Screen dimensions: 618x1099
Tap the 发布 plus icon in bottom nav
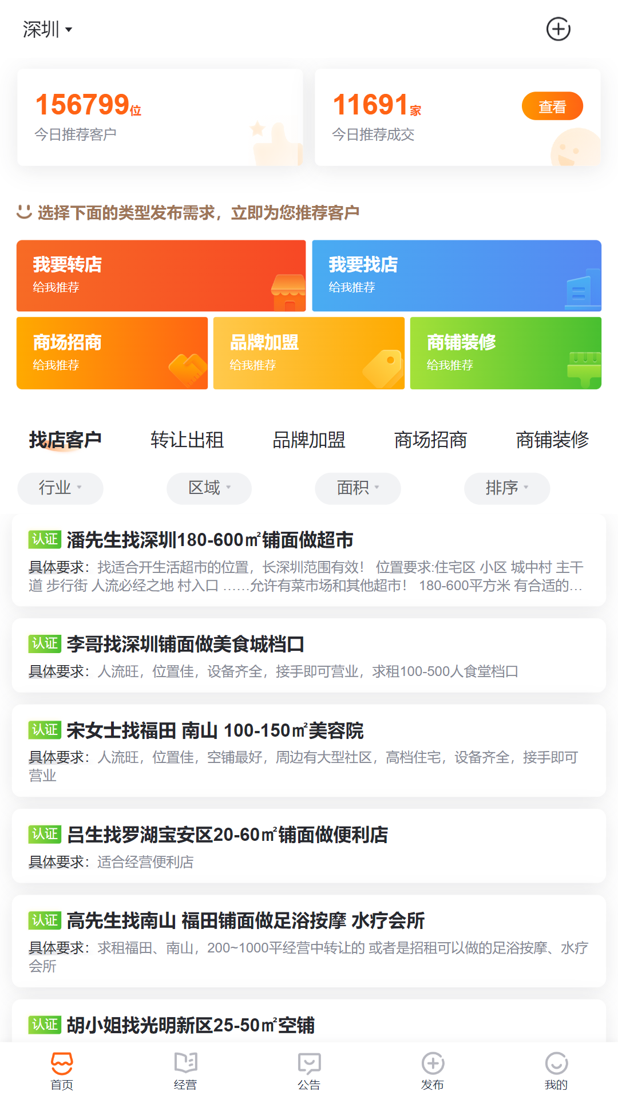[x=433, y=1070]
